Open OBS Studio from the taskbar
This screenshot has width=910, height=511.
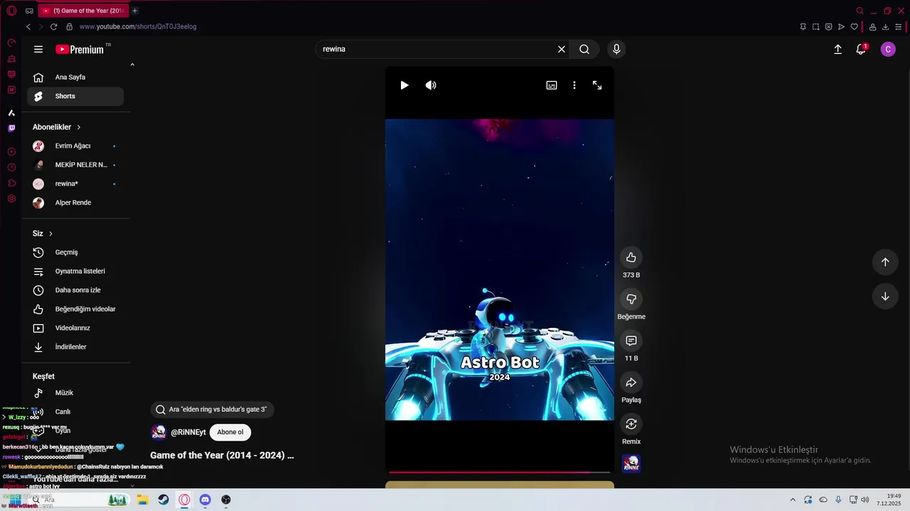226,500
